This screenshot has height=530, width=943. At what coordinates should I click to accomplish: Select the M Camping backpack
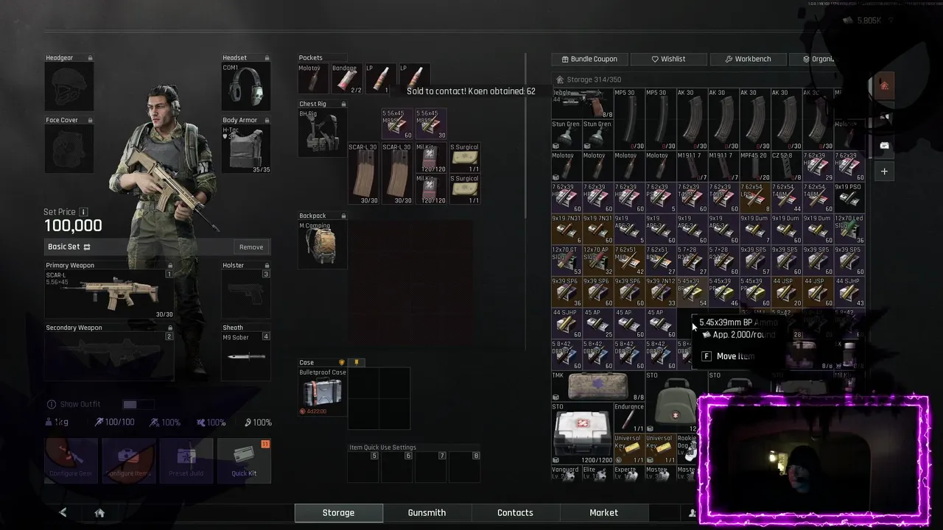pyautogui.click(x=322, y=244)
